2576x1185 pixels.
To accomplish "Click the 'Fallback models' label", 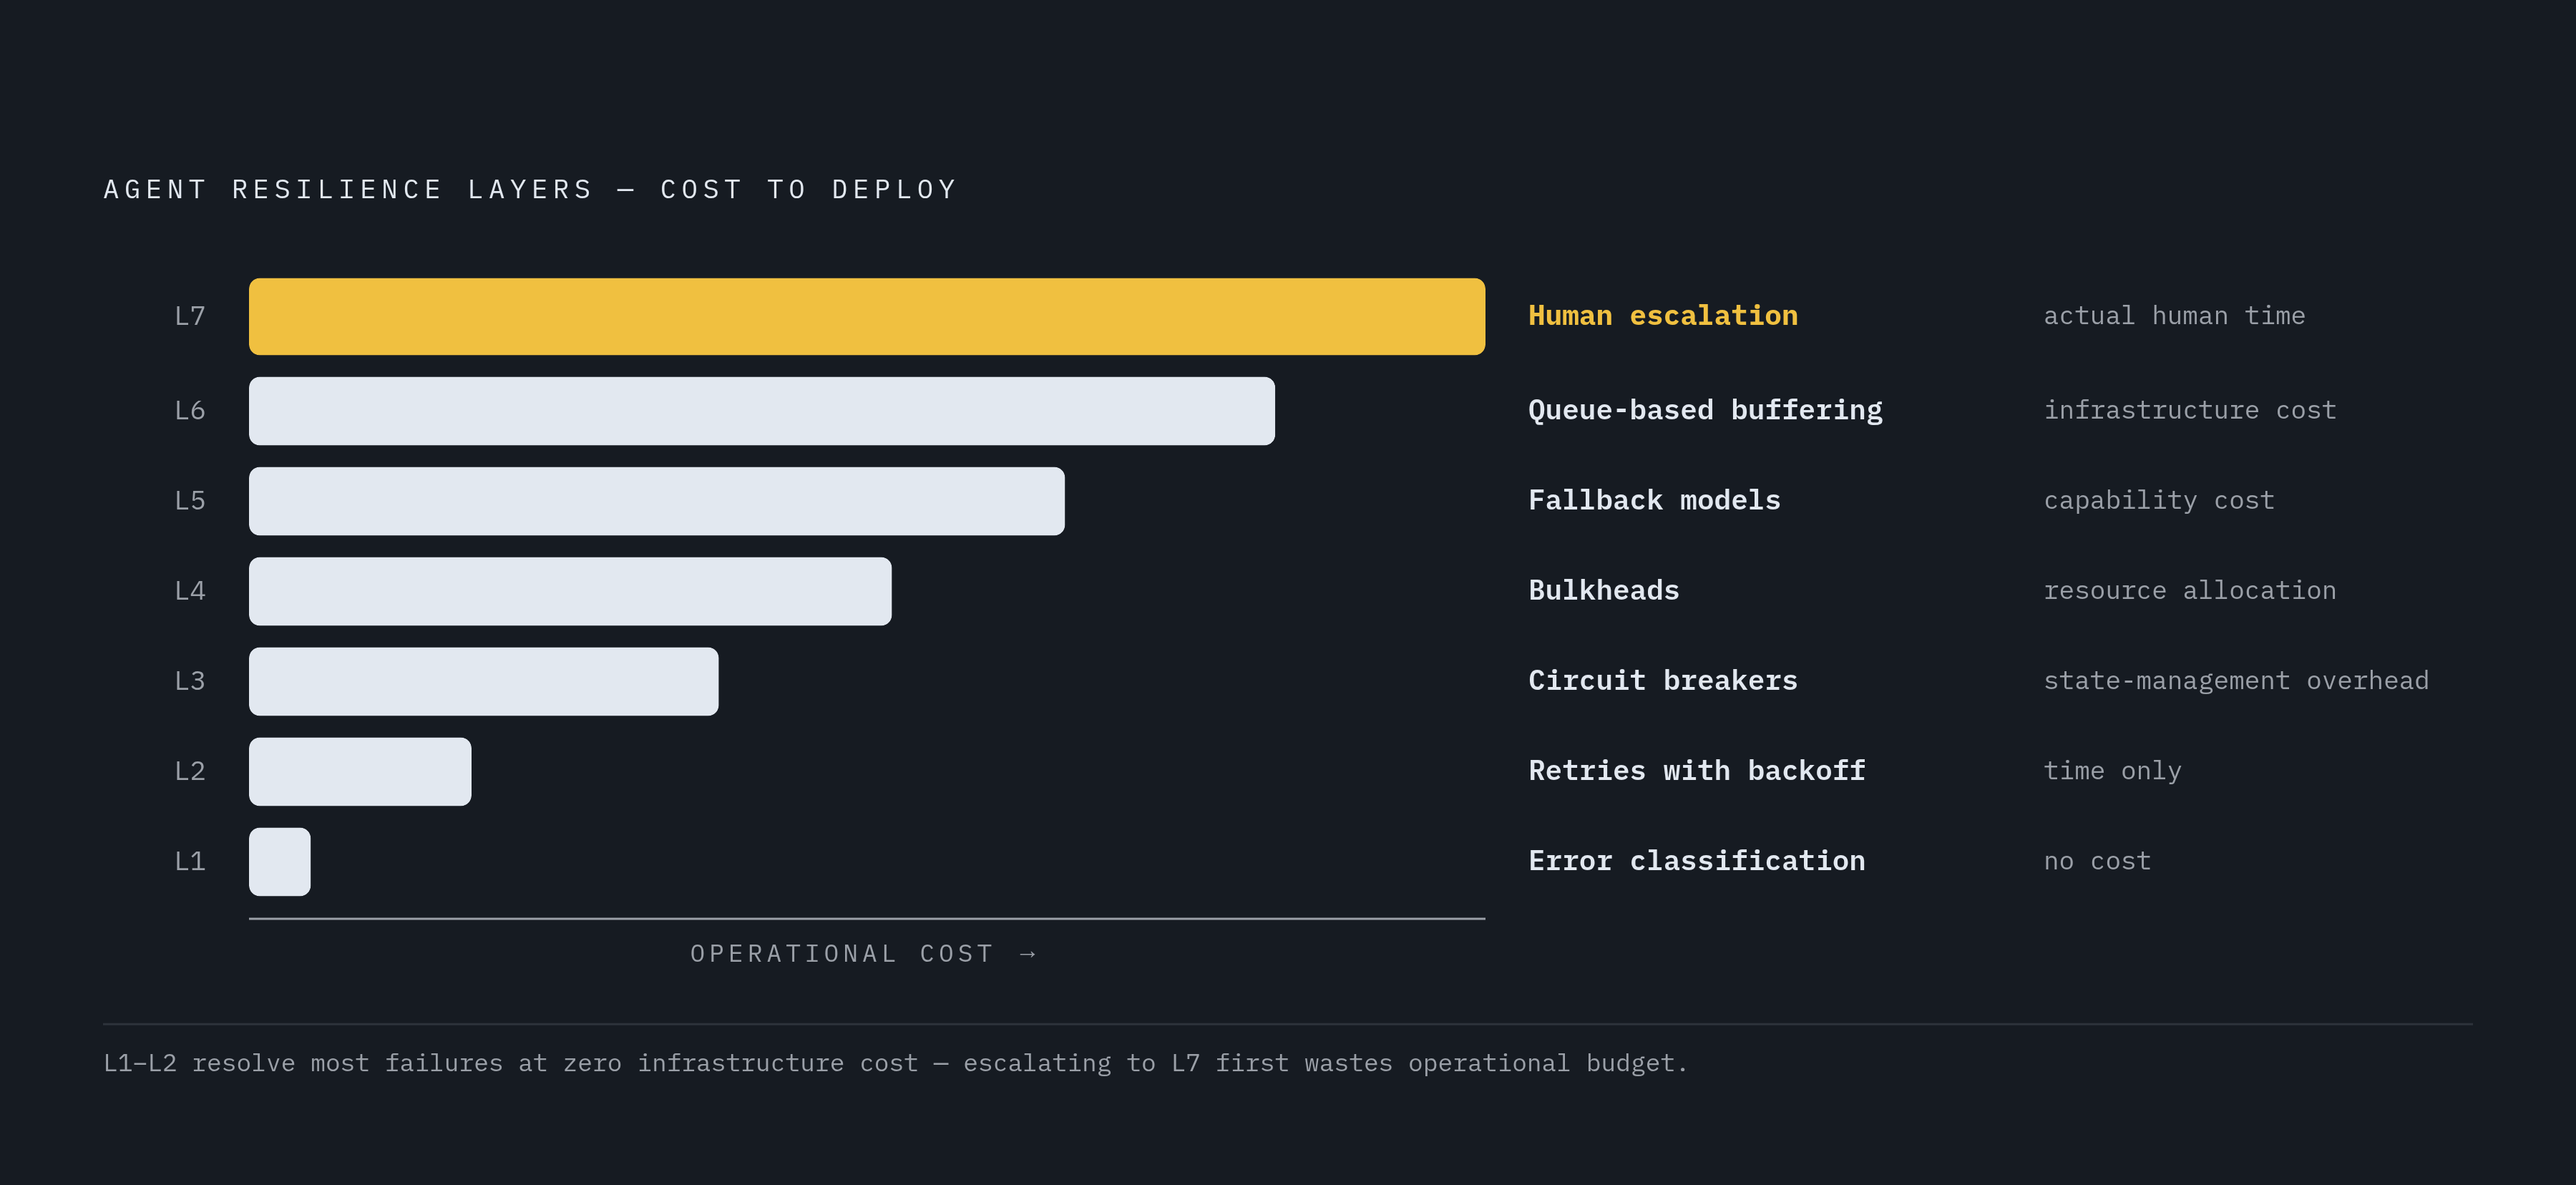I will (x=1654, y=501).
